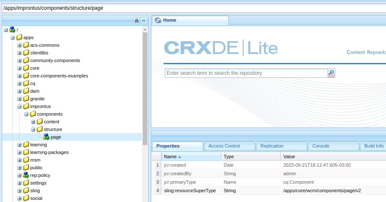
Task: Click the sling folder icon
Action: coord(26,191)
